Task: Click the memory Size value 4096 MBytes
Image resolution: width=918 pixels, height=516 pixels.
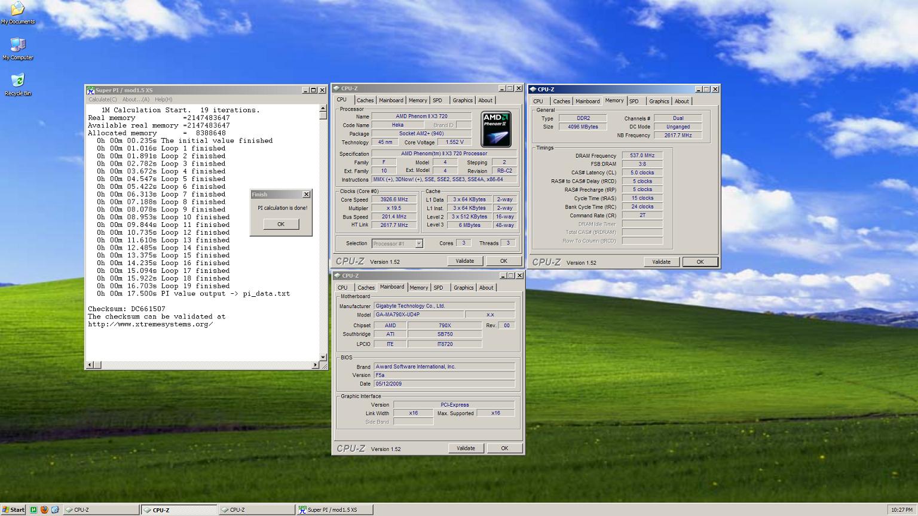Action: click(x=583, y=127)
